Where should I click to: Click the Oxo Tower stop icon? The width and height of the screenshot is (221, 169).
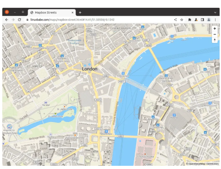205,69
